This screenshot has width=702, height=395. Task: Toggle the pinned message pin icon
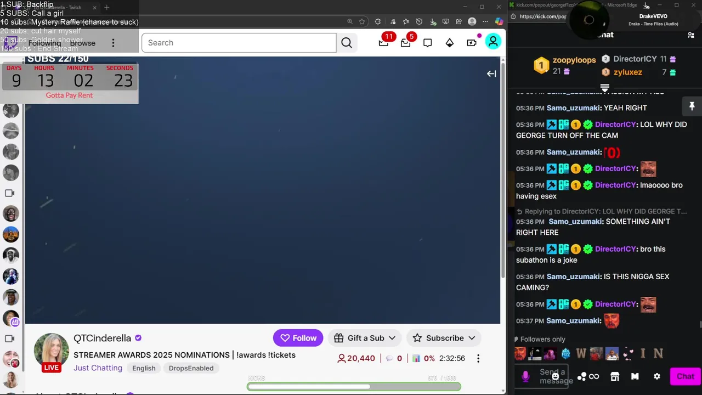pos(692,106)
